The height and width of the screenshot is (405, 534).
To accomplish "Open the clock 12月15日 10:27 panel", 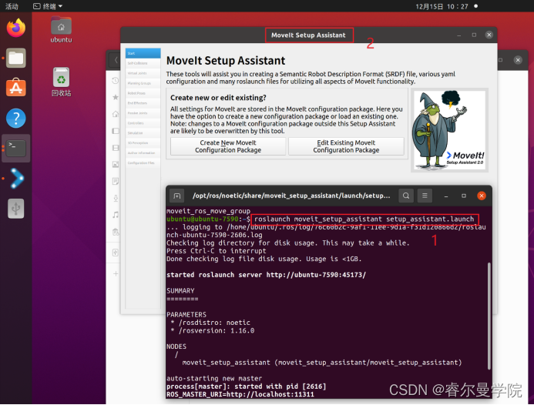I will (x=442, y=6).
